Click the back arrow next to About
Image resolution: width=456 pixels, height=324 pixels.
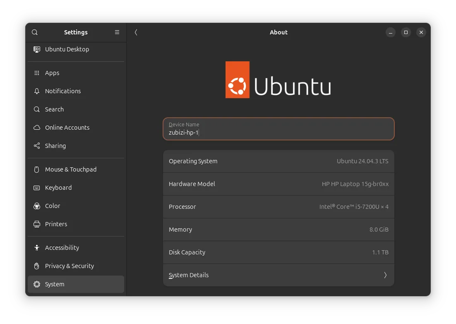(x=136, y=32)
